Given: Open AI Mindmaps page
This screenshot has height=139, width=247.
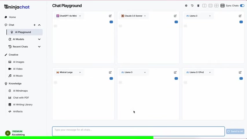Looking at the screenshot, I should pos(20,91).
